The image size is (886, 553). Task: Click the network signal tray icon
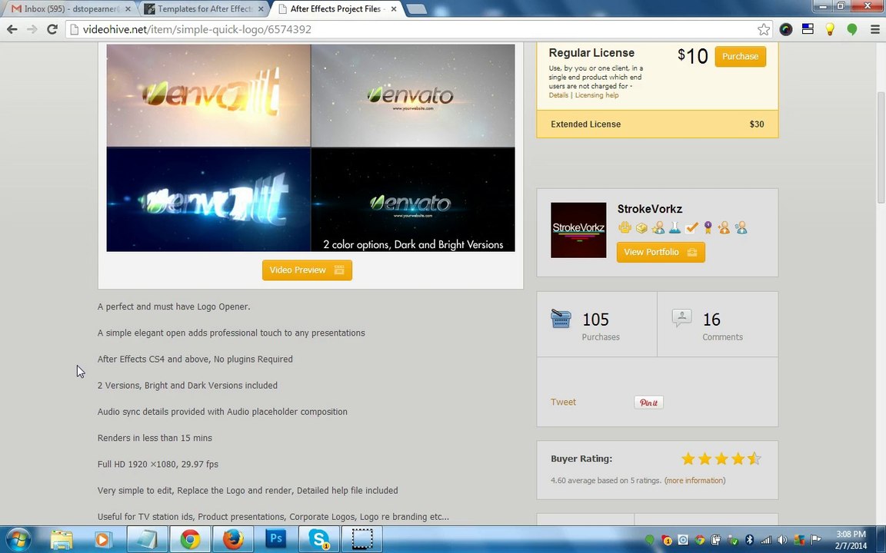pyautogui.click(x=766, y=540)
